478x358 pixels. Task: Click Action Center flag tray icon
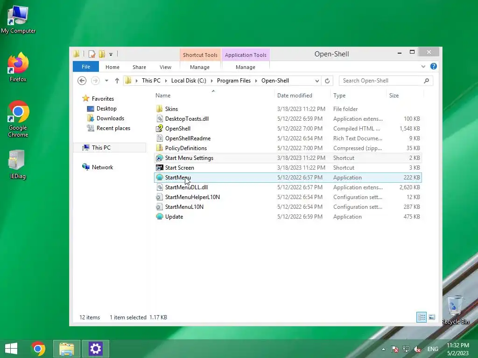[x=394, y=349]
